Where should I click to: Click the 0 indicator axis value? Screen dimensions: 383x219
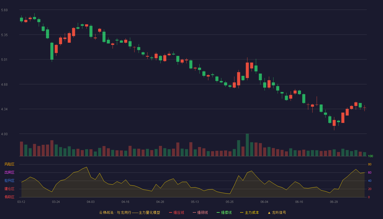369,197
